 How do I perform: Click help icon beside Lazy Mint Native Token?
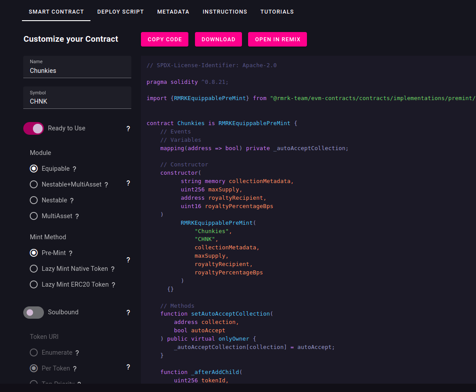[x=113, y=269]
